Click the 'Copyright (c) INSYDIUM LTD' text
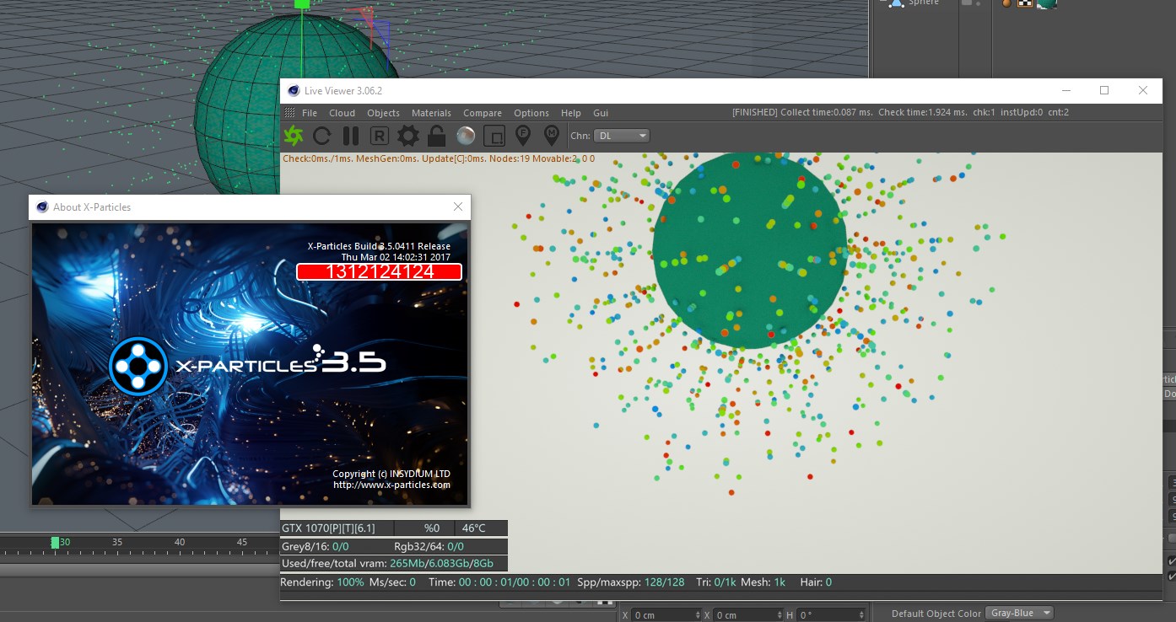This screenshot has width=1176, height=622. tap(391, 474)
